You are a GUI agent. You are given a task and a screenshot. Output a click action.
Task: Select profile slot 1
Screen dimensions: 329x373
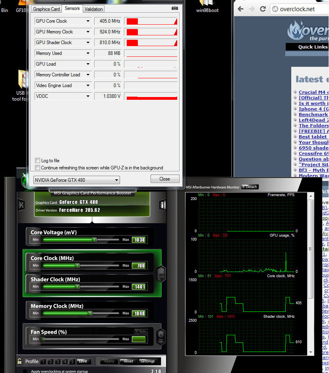point(43,361)
